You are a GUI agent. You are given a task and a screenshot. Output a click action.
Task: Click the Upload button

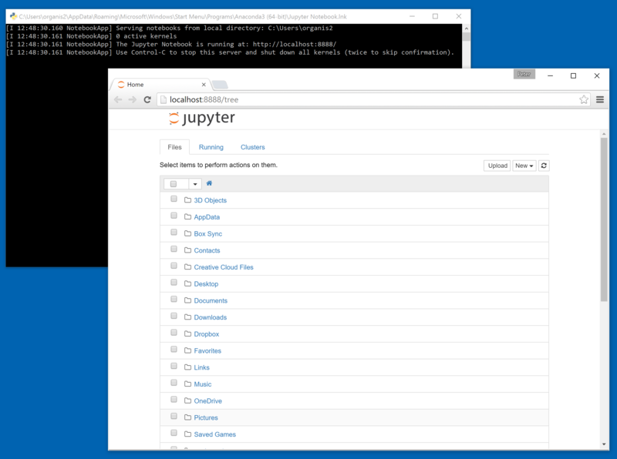[x=496, y=166]
